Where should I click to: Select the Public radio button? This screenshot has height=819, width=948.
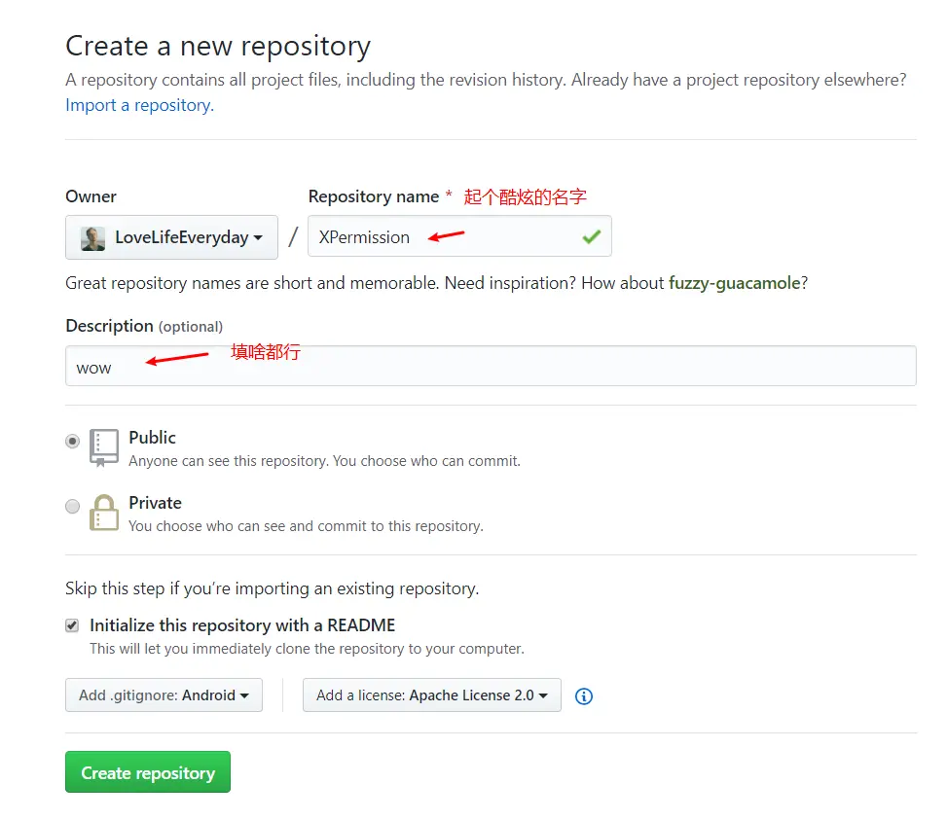click(x=73, y=442)
